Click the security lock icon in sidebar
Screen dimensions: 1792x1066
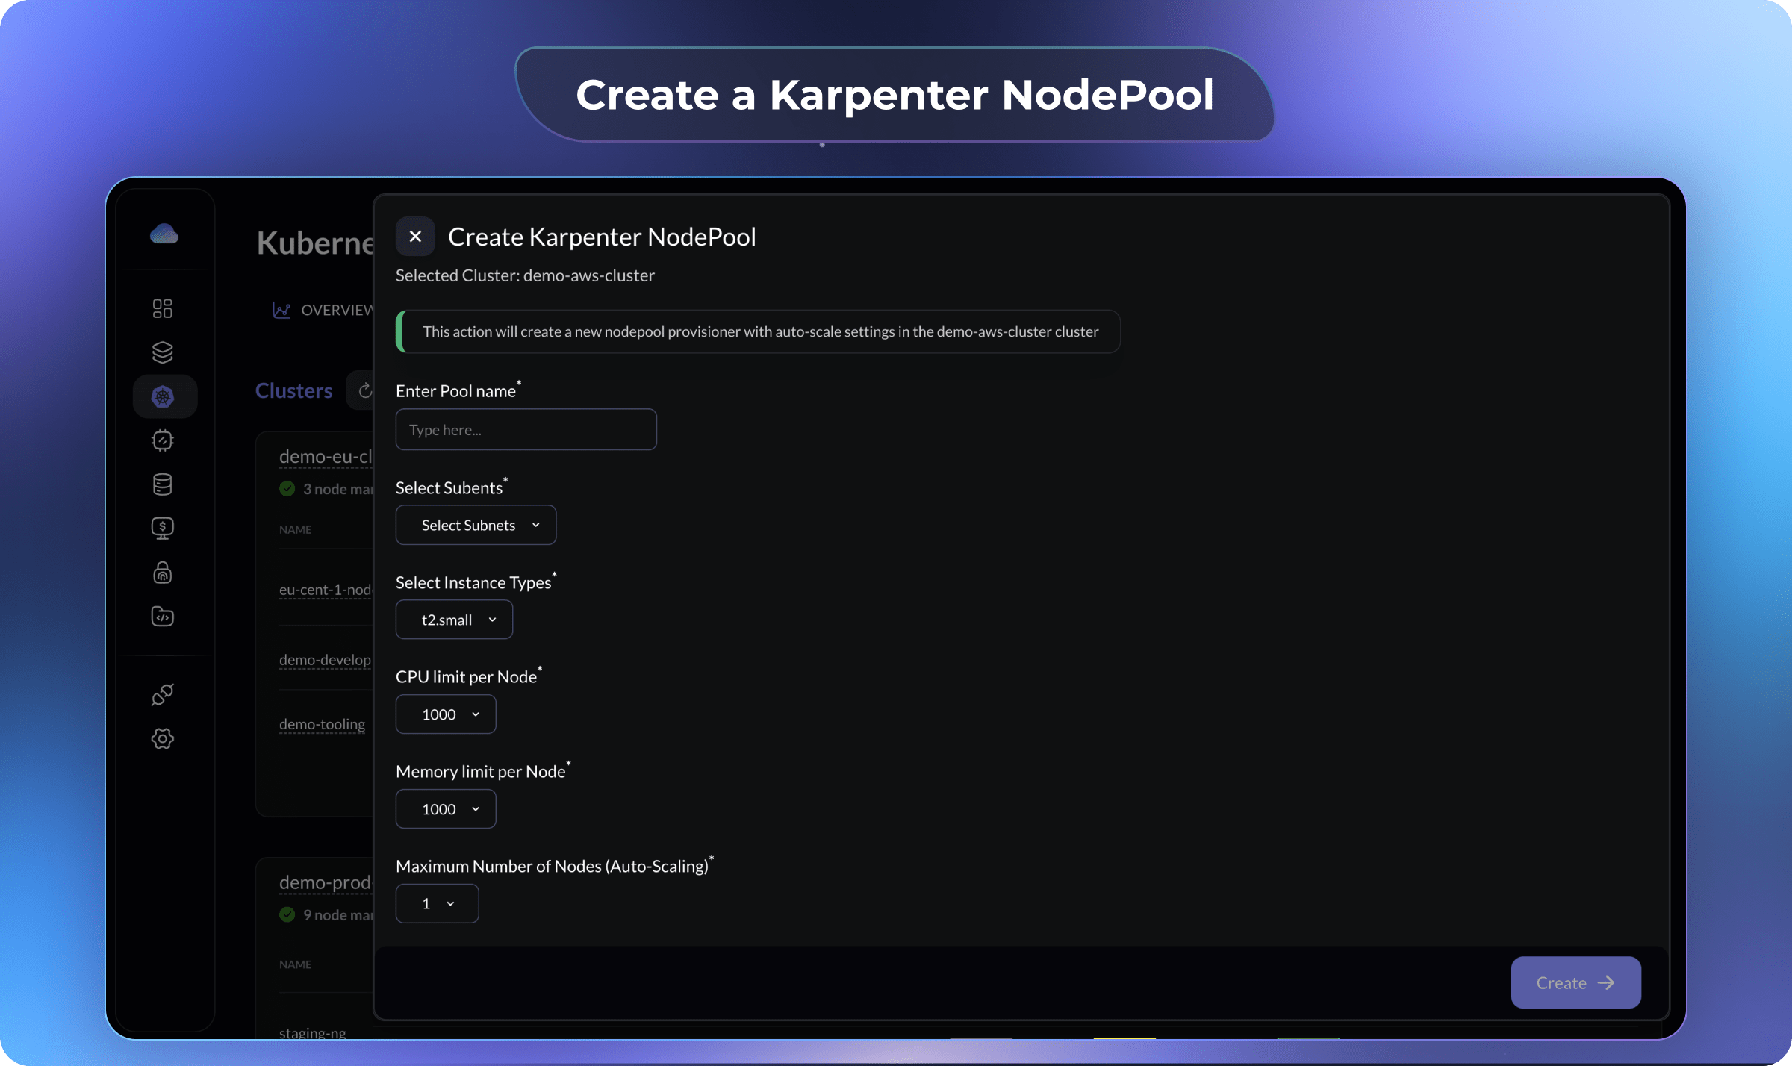click(163, 572)
